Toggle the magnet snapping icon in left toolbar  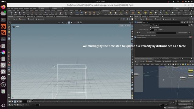pos(9,64)
